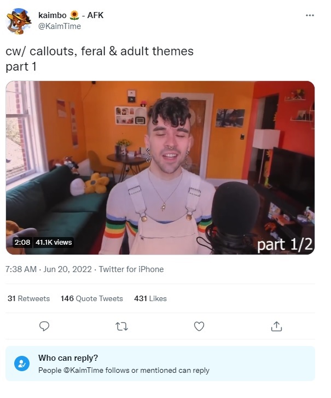Screen dimensions: 331x398
Task: Open the share upload icon
Action: click(276, 326)
